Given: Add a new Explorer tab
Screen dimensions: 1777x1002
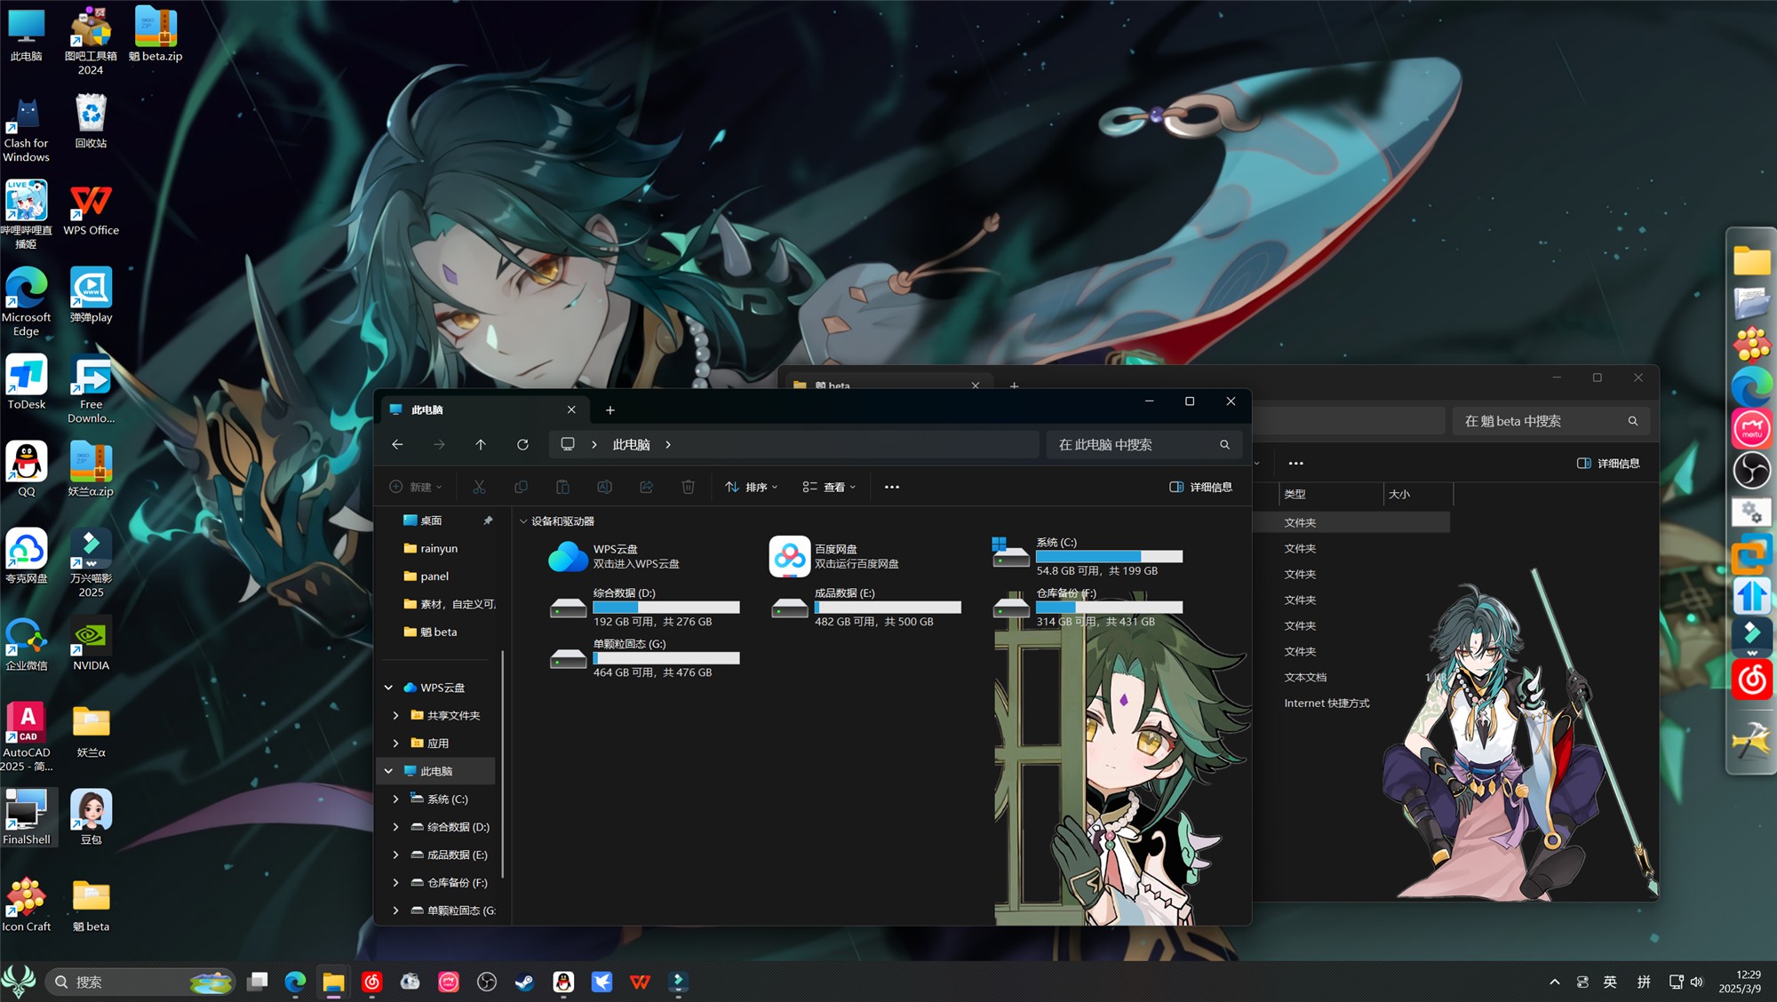Looking at the screenshot, I should (x=610, y=410).
